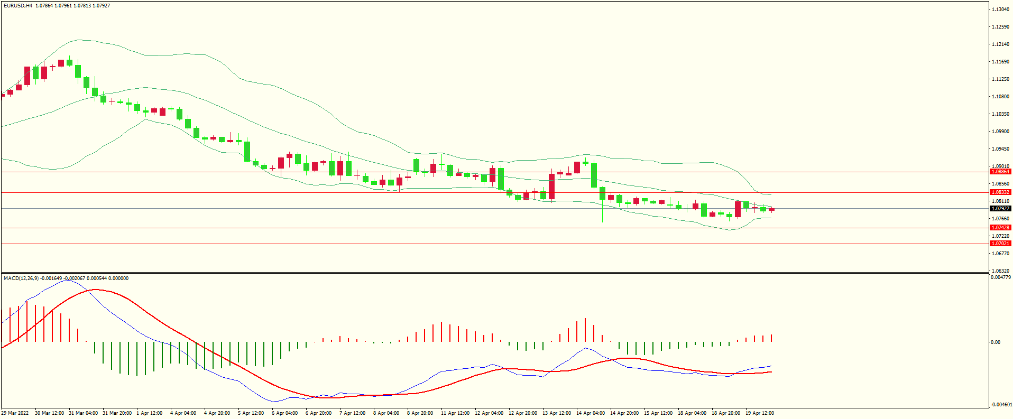Click the 1.09900 price axis label

coord(1001,132)
